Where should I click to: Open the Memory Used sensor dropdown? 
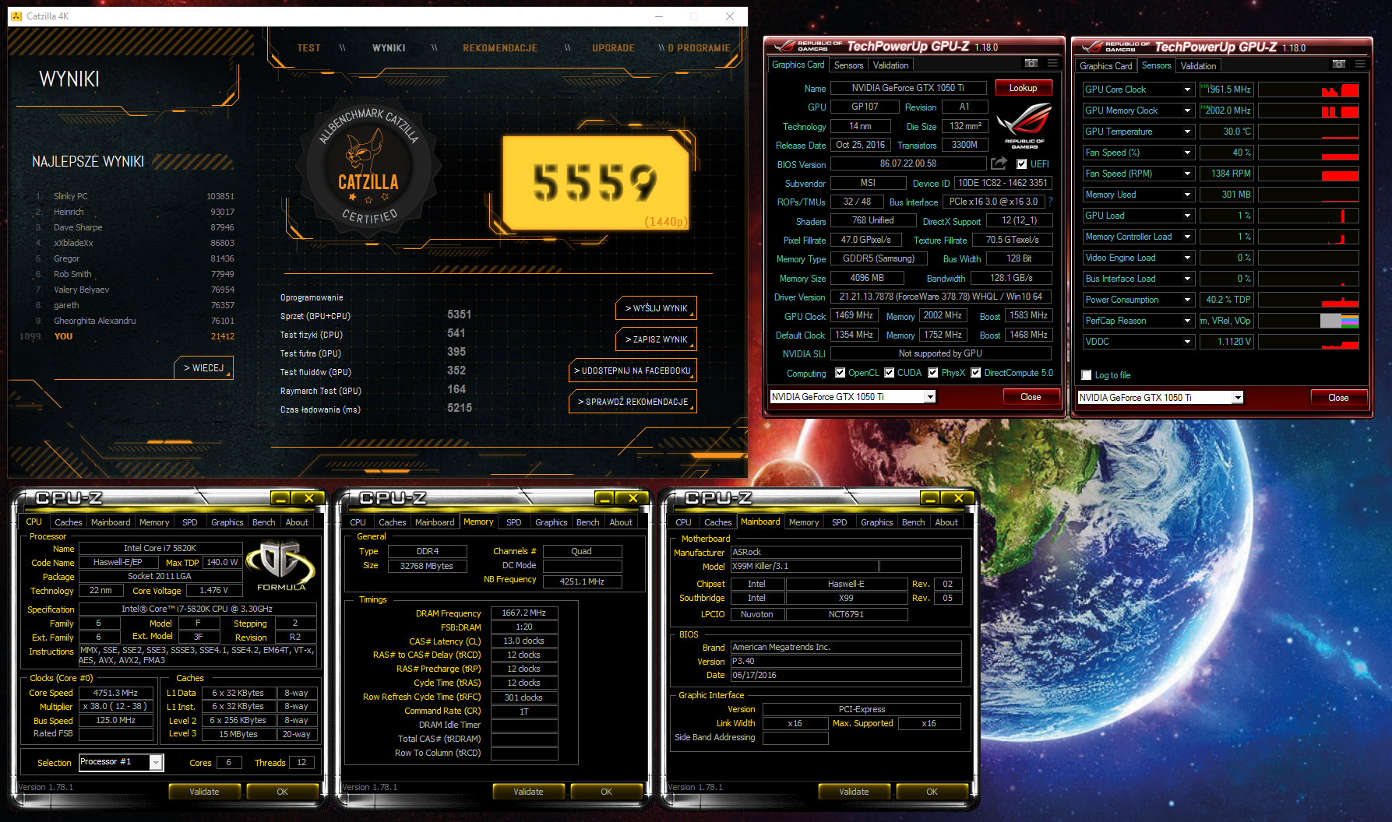click(1187, 195)
